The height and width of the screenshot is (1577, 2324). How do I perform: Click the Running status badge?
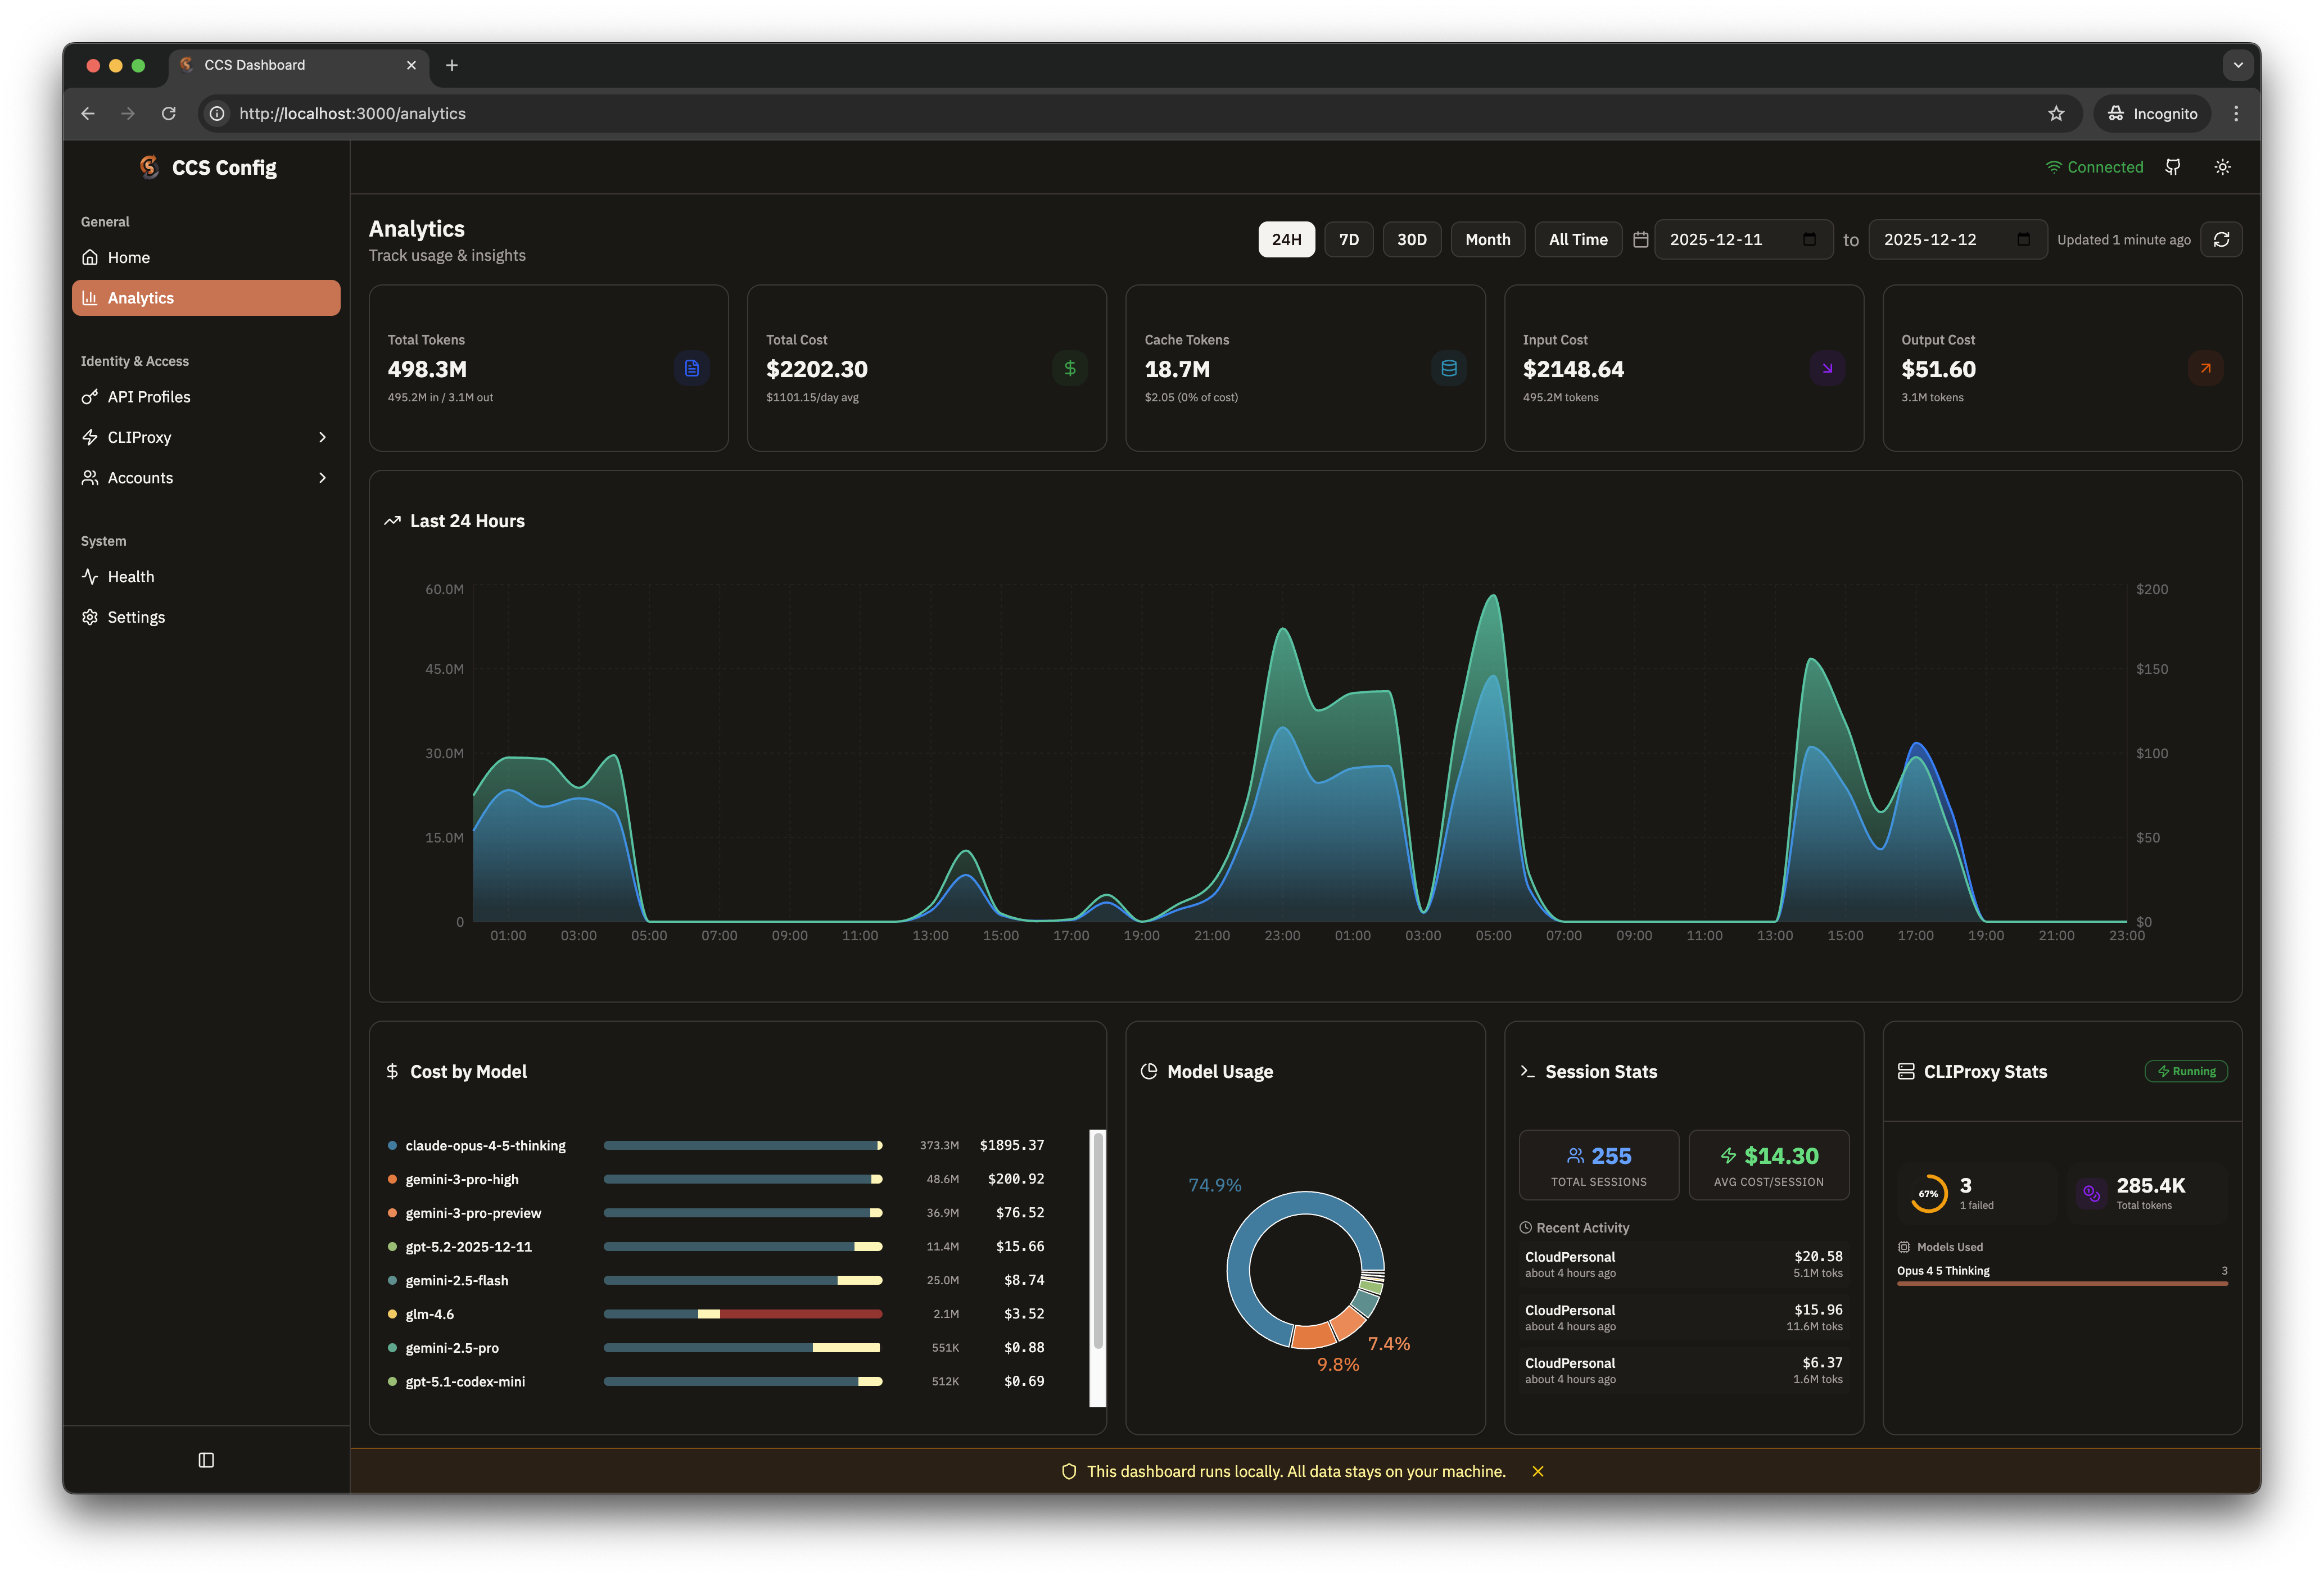point(2186,1071)
